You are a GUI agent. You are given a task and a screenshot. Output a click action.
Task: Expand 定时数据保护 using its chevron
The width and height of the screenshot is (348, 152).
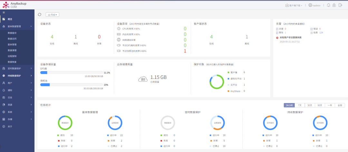point(31,68)
